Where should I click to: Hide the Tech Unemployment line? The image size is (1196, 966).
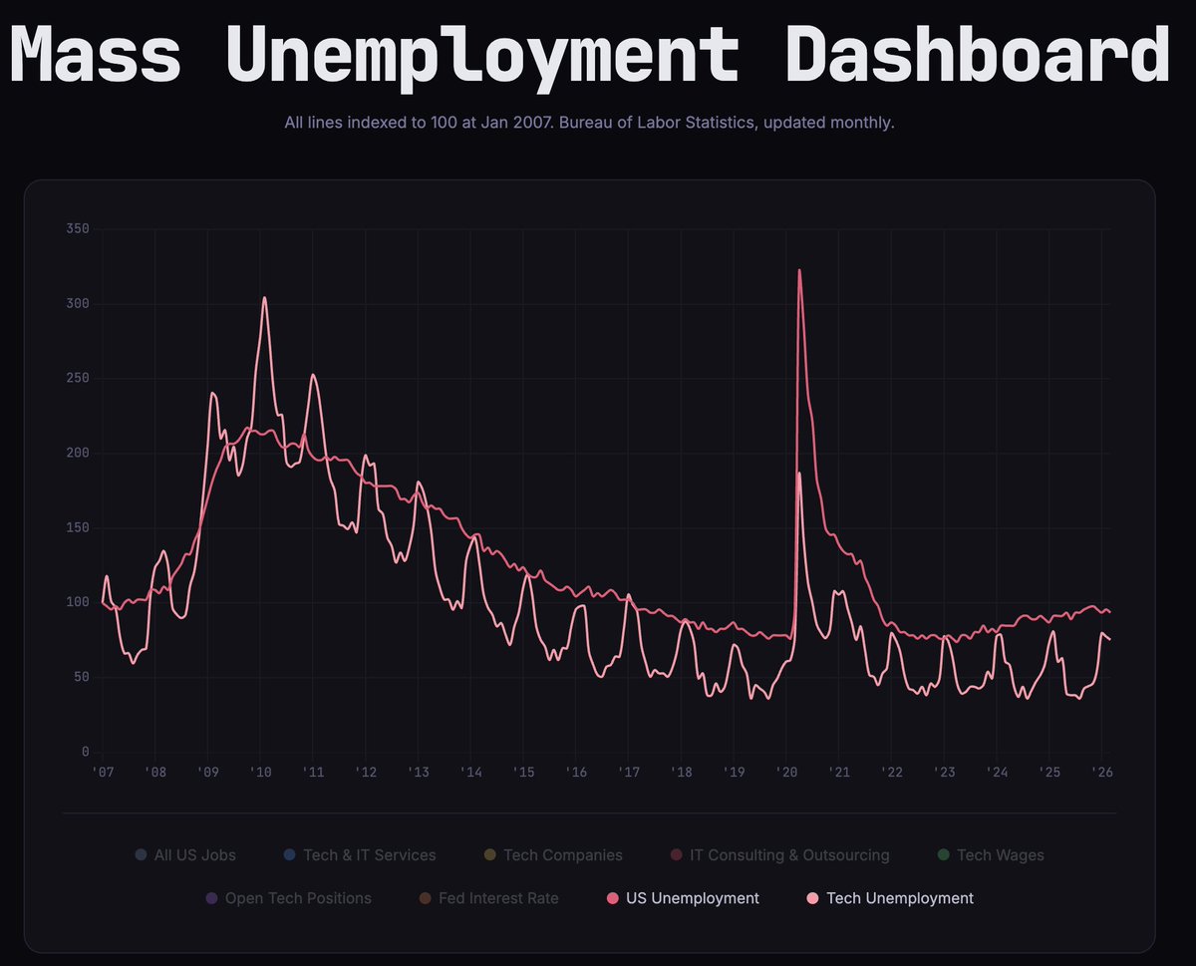point(890,898)
